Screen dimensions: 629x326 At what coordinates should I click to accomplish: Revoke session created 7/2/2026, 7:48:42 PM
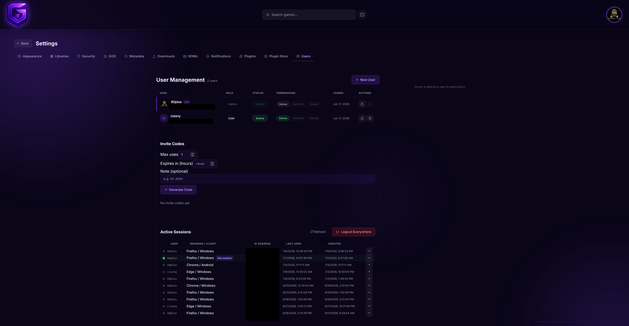(369, 278)
